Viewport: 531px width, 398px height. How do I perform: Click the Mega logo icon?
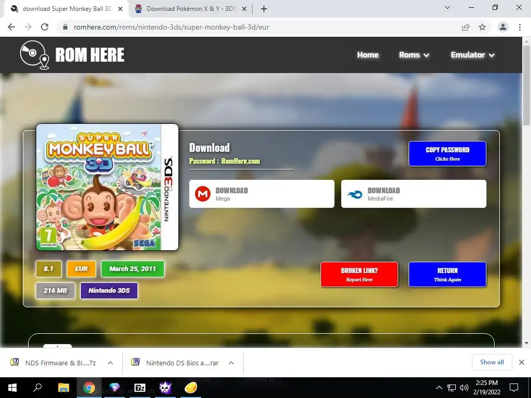click(x=203, y=194)
